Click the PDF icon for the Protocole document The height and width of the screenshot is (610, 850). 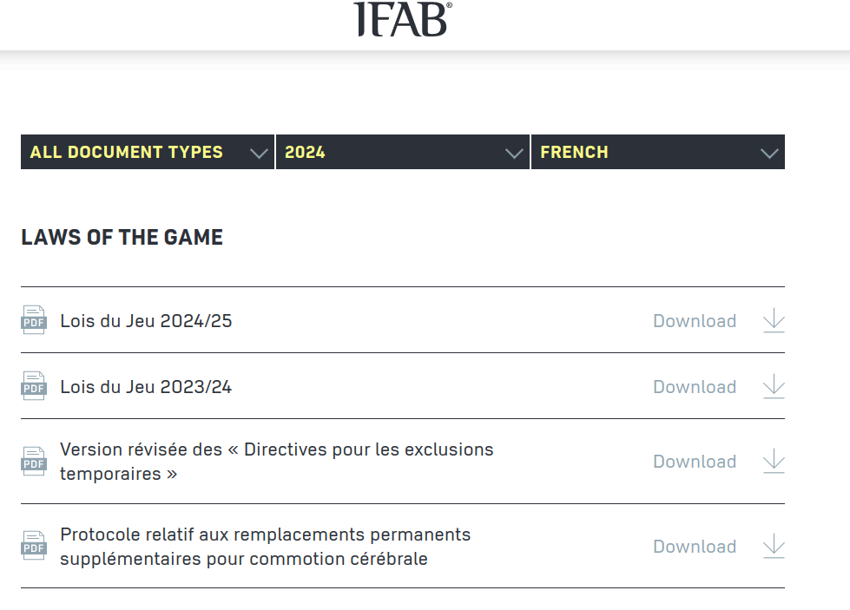(x=33, y=547)
